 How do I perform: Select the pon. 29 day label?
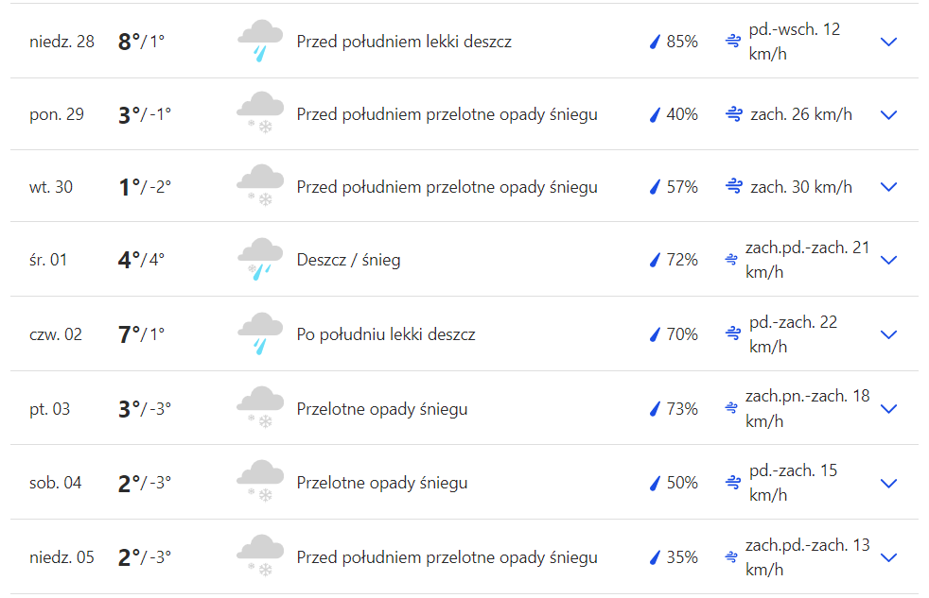tap(57, 114)
